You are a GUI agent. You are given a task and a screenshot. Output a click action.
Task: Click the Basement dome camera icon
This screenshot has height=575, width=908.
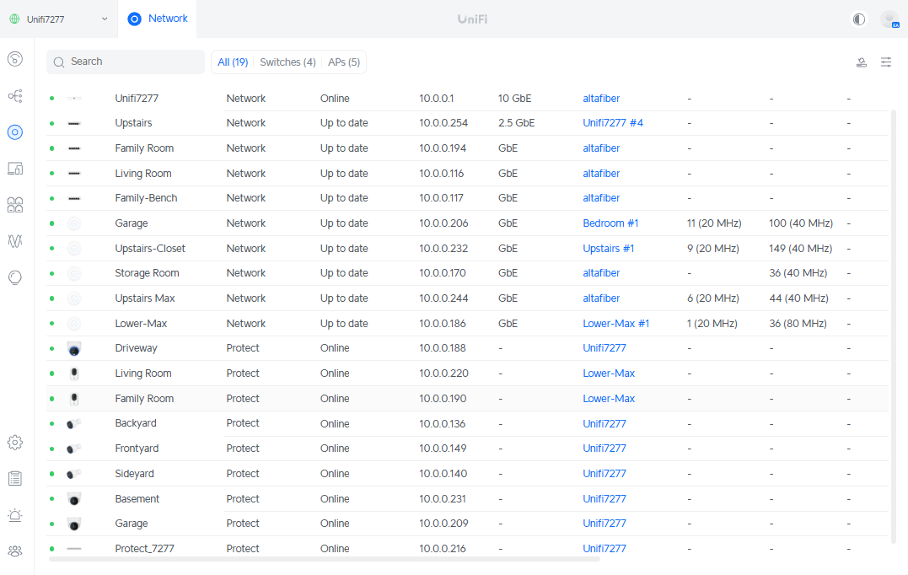tap(74, 499)
